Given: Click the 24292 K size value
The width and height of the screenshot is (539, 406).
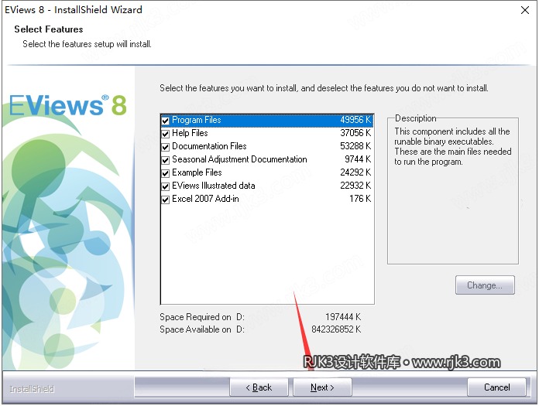Looking at the screenshot, I should [355, 172].
